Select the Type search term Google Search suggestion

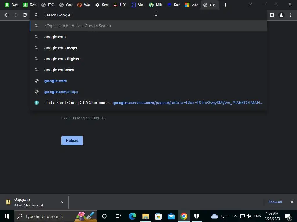148,26
